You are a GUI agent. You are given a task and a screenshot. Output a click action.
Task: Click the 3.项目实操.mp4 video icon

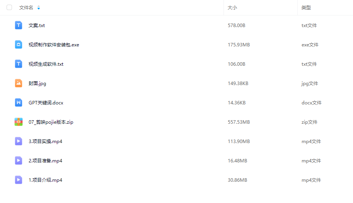point(19,142)
